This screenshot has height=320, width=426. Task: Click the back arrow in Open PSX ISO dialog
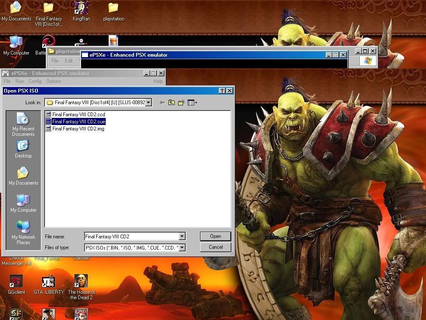(162, 102)
